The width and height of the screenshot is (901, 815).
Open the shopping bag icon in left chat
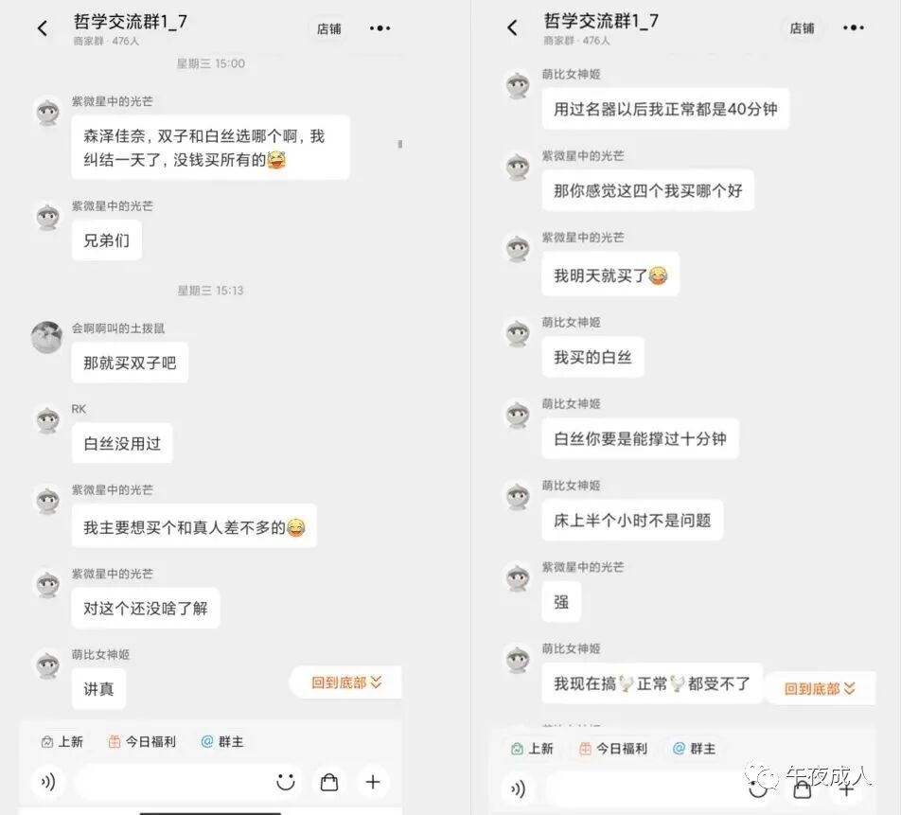pos(329,782)
